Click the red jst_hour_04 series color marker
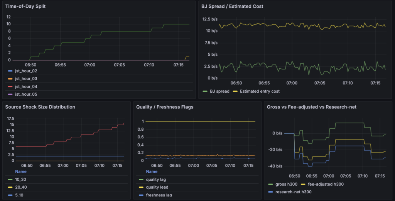Viewport: 395px width, 201px height. coord(10,86)
